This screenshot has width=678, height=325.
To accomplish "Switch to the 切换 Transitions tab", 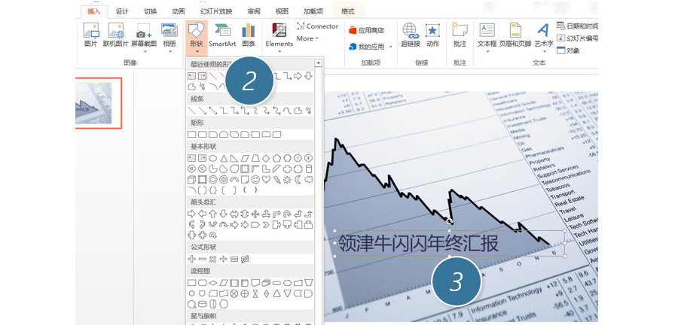I will (150, 11).
